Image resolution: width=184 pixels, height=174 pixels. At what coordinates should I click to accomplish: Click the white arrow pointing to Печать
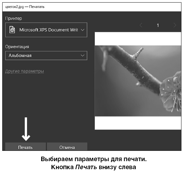click(x=26, y=129)
